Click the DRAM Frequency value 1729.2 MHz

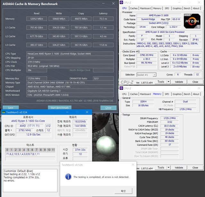pos(169,118)
